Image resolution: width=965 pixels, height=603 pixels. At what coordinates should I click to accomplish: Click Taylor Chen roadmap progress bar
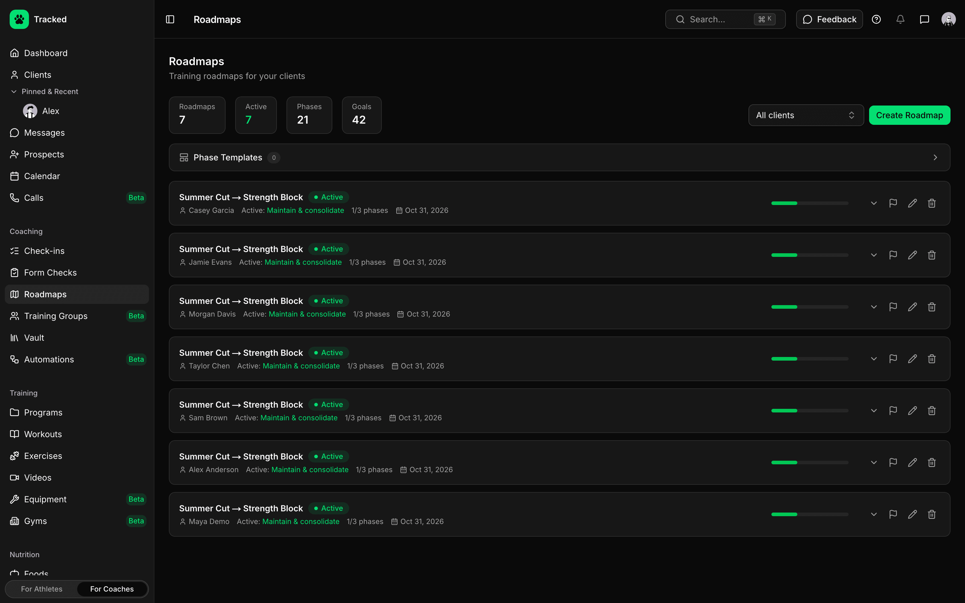pyautogui.click(x=809, y=359)
